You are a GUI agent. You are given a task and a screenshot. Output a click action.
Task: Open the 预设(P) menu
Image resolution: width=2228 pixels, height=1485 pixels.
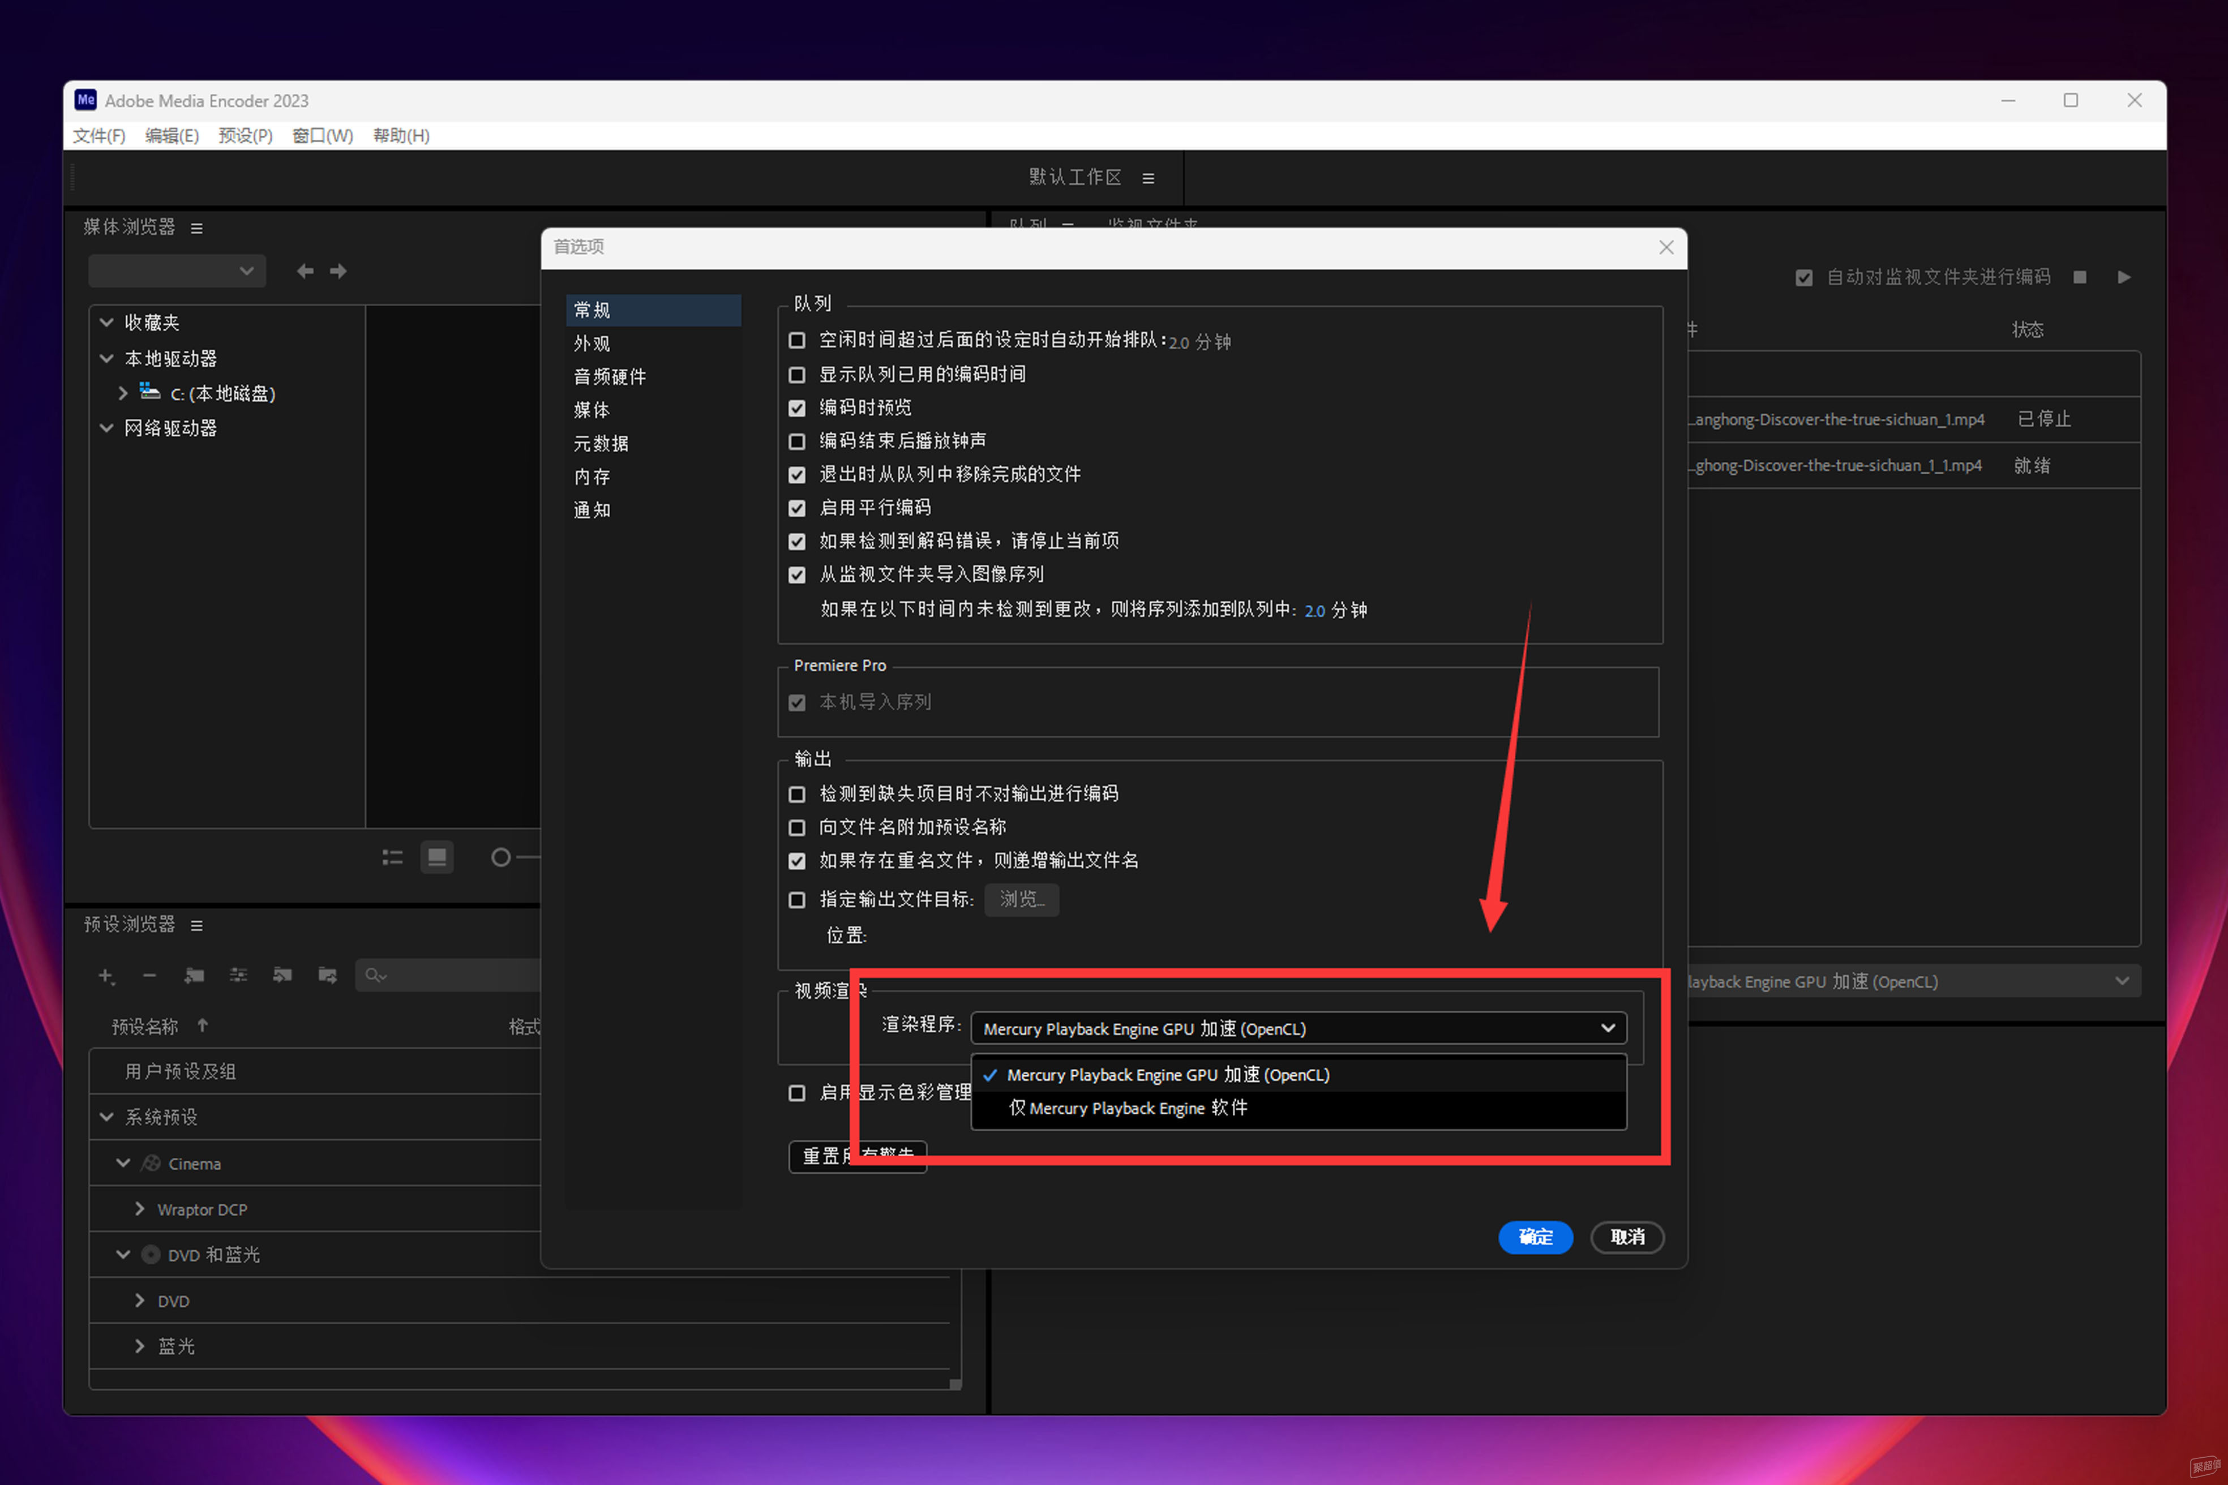(x=245, y=135)
